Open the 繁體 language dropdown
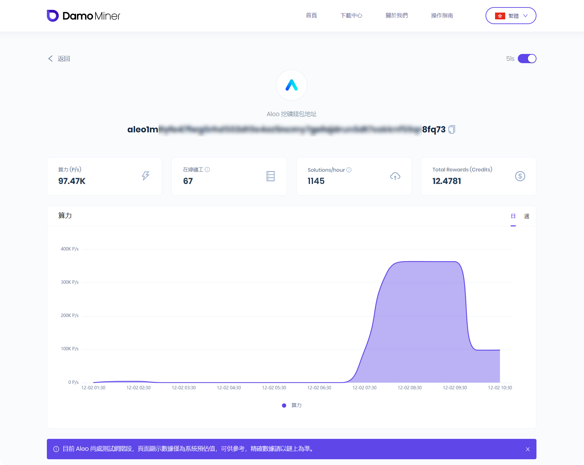The width and height of the screenshot is (584, 465). click(x=511, y=16)
